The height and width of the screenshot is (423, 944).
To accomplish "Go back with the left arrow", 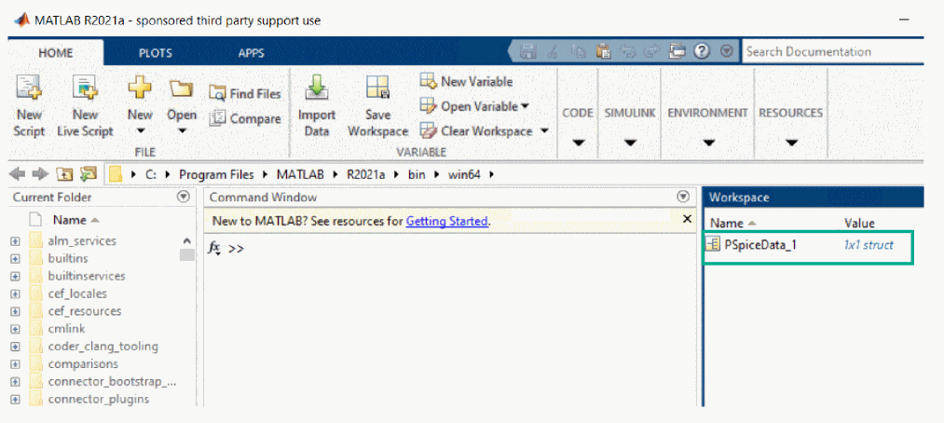I will (18, 174).
